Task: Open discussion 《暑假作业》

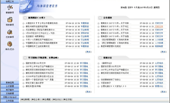Action: pos(106,63)
